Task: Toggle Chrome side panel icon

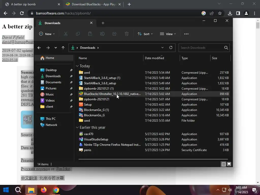Action: (x=238, y=13)
